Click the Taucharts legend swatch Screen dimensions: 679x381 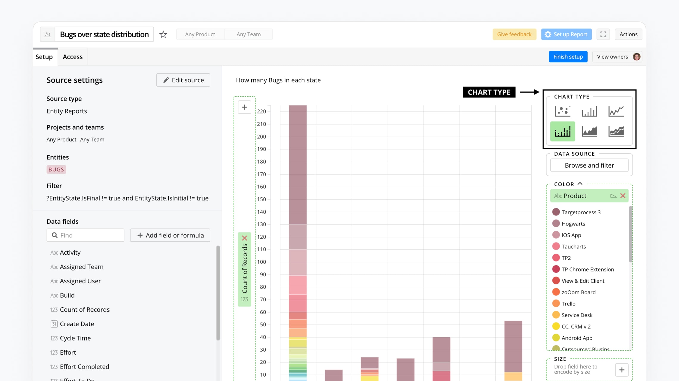(556, 246)
